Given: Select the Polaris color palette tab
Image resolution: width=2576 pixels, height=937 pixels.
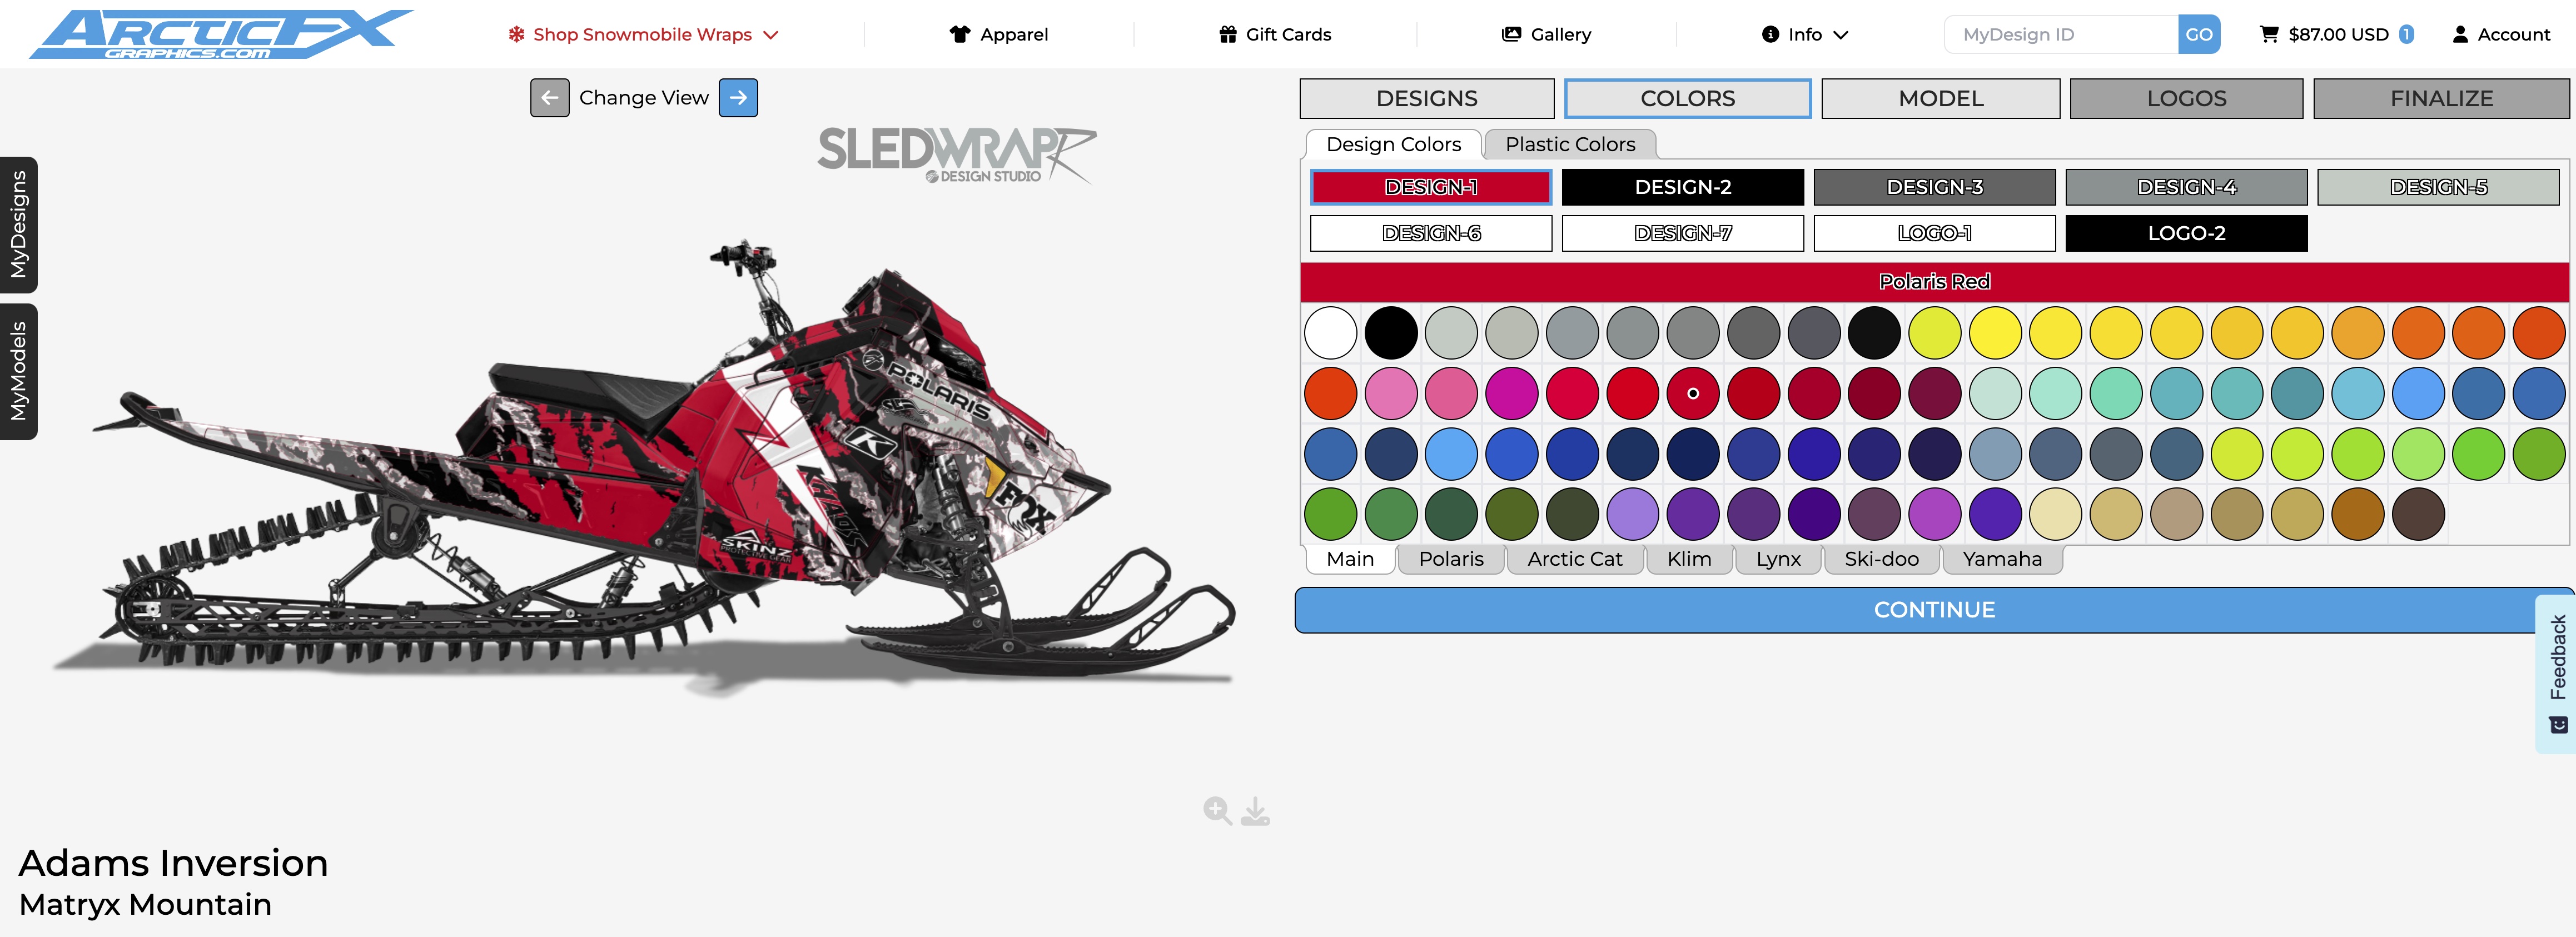Looking at the screenshot, I should pyautogui.click(x=1451, y=559).
